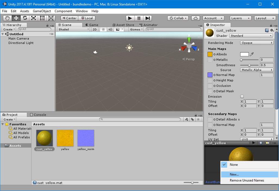
Task: Pick Albedo color with eyedropper
Action: point(252,54)
